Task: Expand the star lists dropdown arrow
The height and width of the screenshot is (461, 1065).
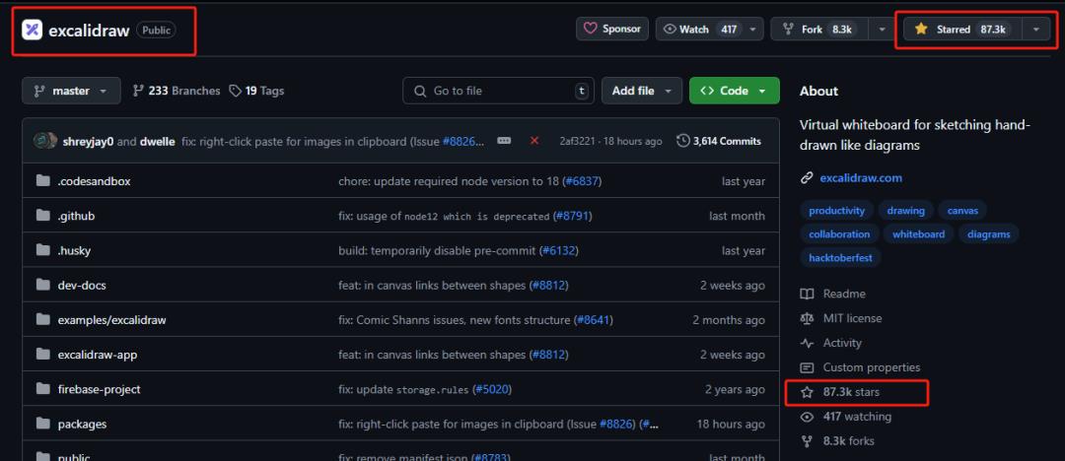Action: coord(1035,30)
